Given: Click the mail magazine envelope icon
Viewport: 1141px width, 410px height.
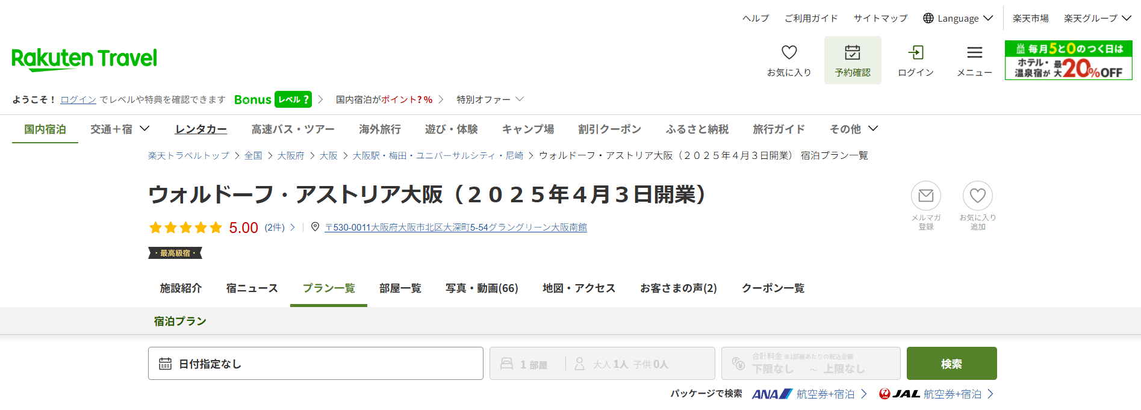Looking at the screenshot, I should point(925,196).
